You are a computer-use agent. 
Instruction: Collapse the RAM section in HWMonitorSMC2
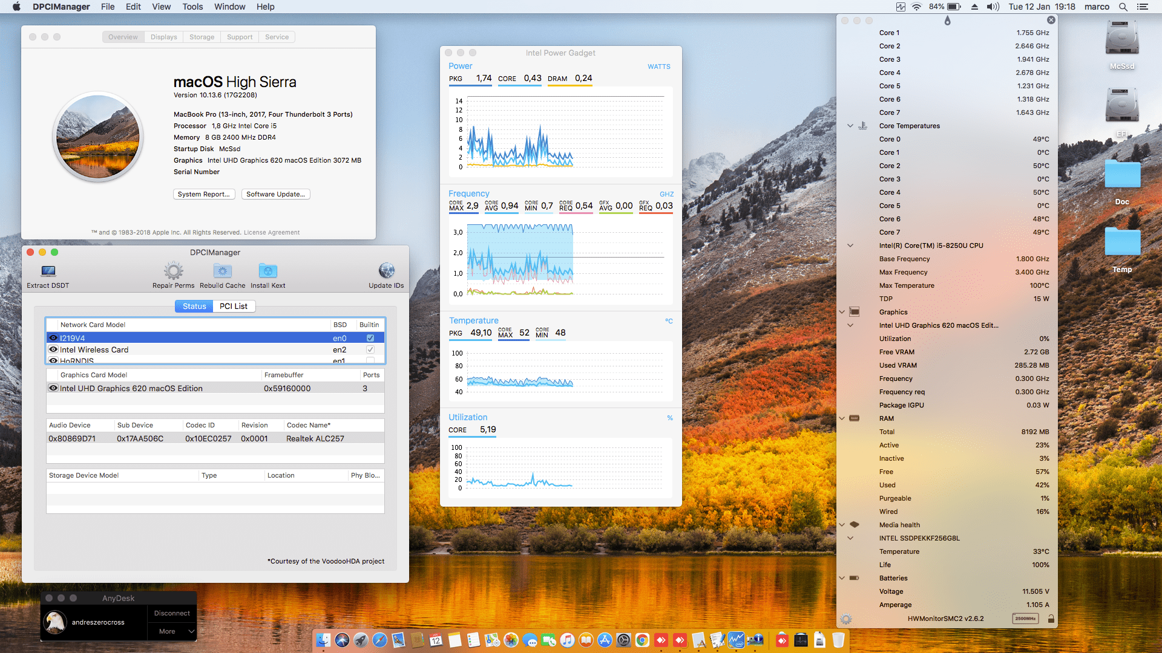pos(842,418)
